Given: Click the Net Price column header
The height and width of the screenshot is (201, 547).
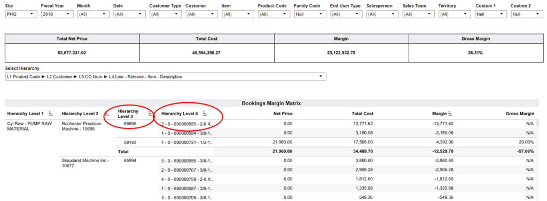Looking at the screenshot, I should click(x=283, y=114).
